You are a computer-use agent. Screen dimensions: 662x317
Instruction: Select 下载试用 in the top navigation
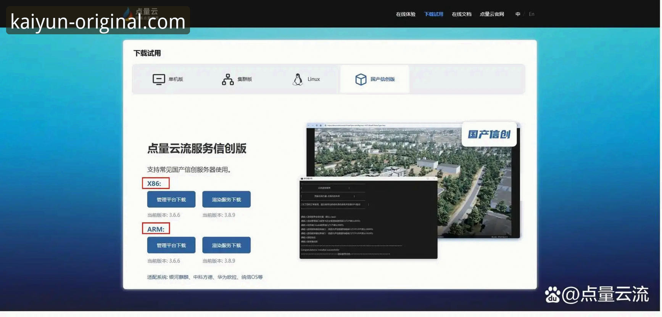pos(433,14)
